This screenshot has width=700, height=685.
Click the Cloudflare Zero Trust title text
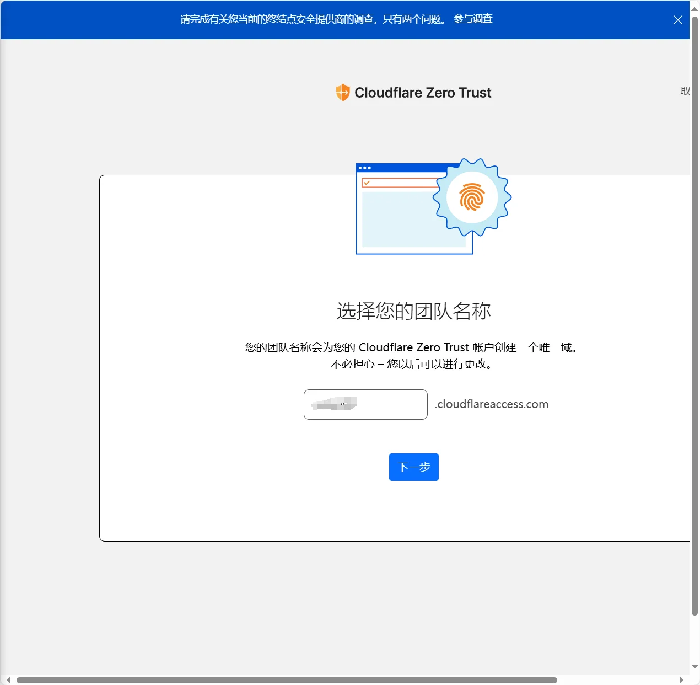tap(423, 92)
